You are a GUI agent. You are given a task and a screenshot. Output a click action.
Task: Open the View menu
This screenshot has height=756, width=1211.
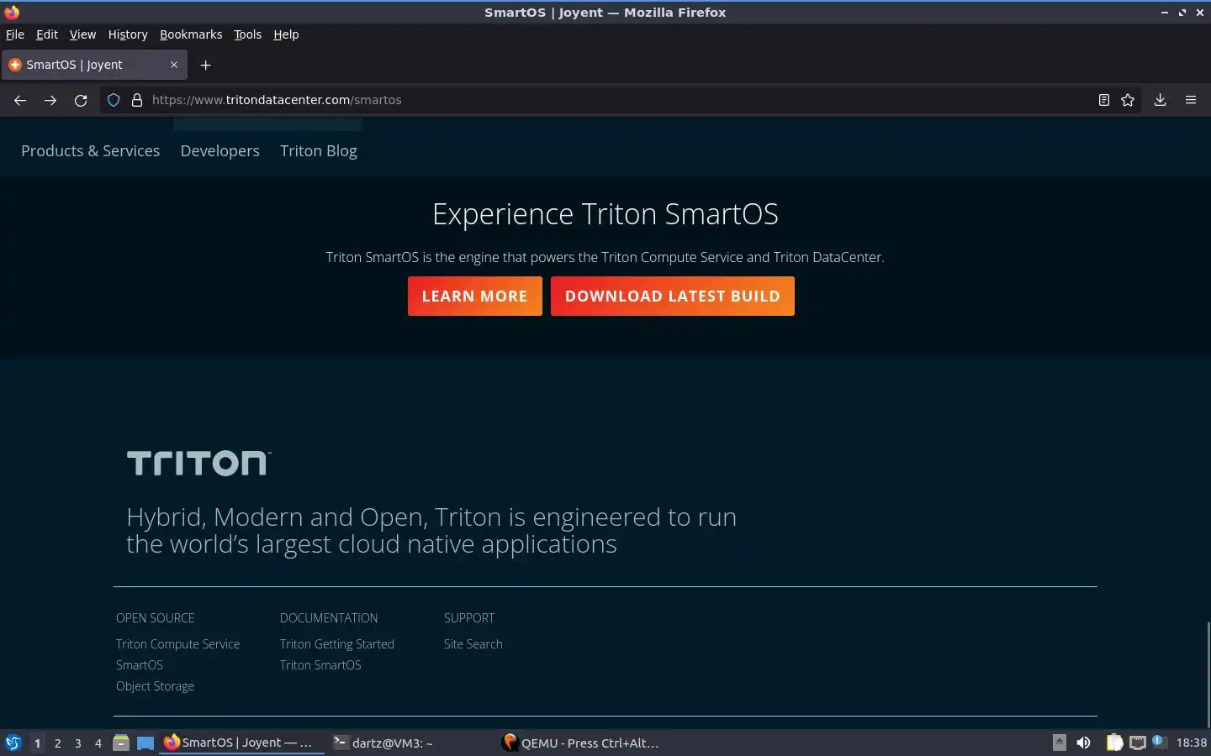coord(82,34)
